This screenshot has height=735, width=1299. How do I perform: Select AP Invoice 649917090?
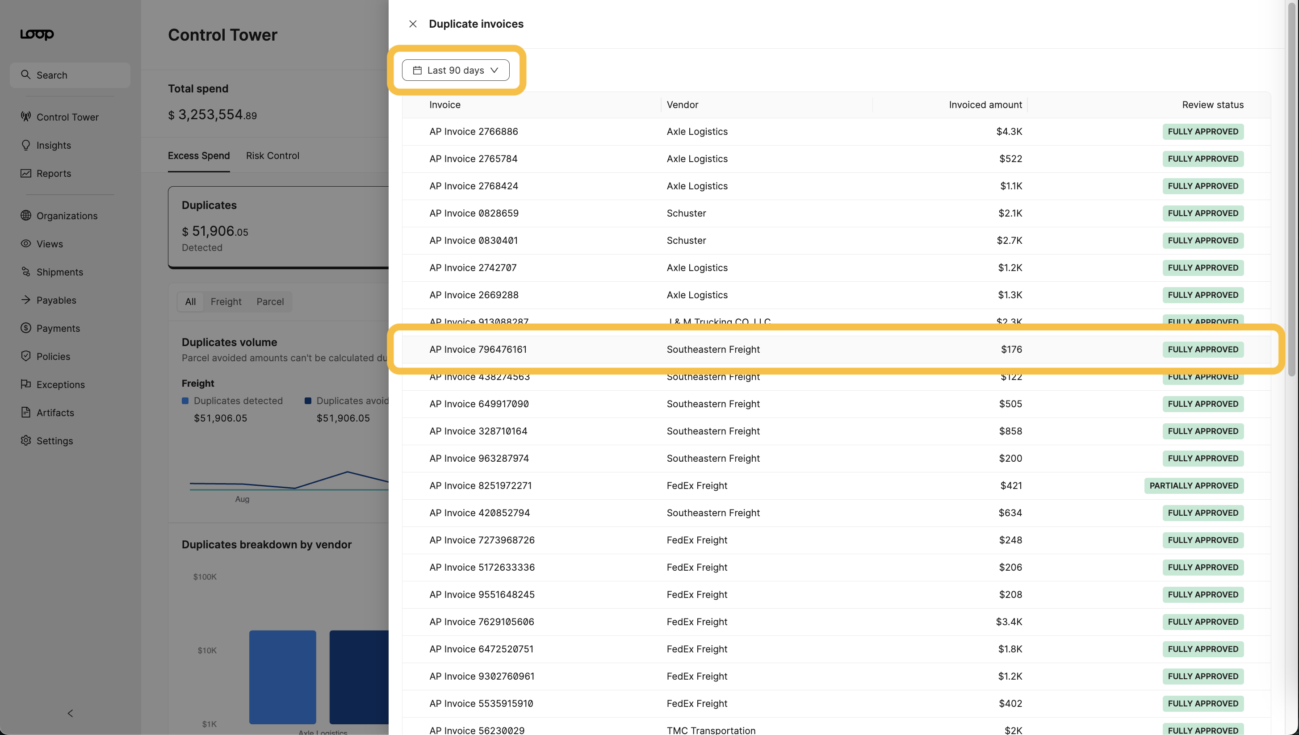[837, 405]
